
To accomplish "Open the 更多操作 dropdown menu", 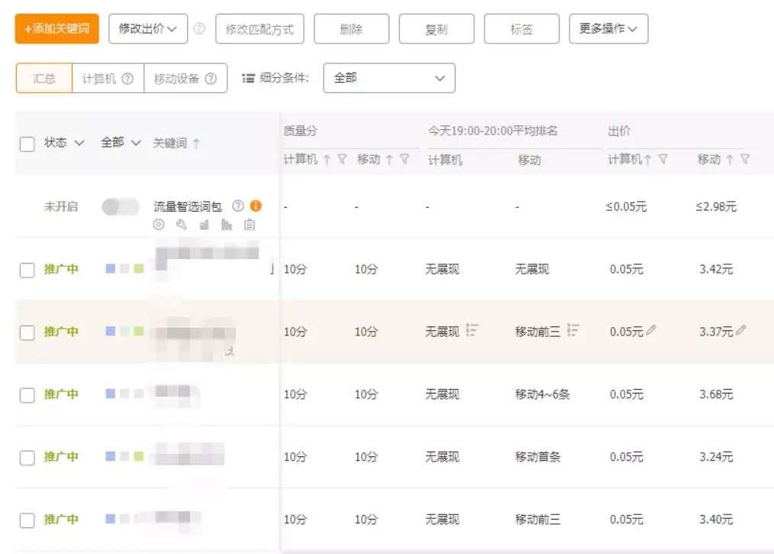I will tap(608, 28).
